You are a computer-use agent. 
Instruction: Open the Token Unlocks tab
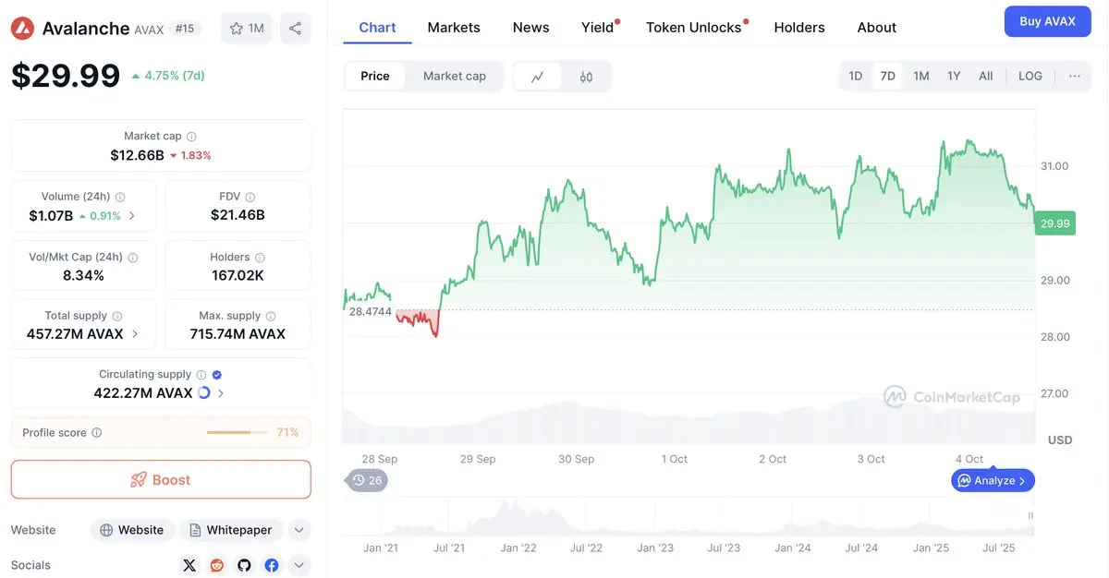[x=694, y=28]
